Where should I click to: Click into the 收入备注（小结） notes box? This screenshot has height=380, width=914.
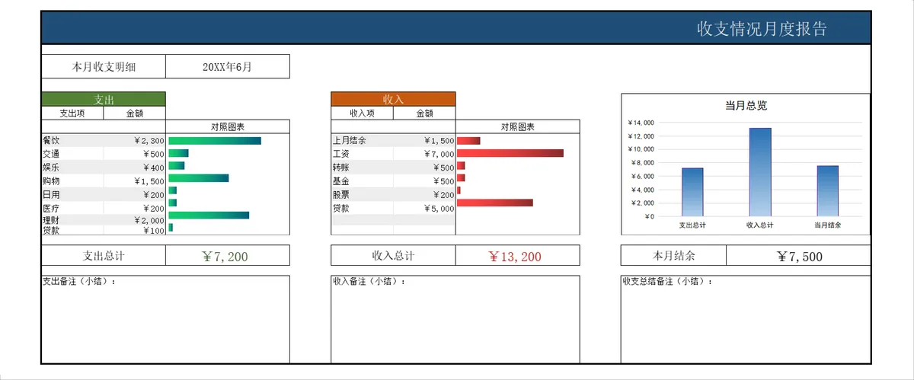[x=455, y=318]
